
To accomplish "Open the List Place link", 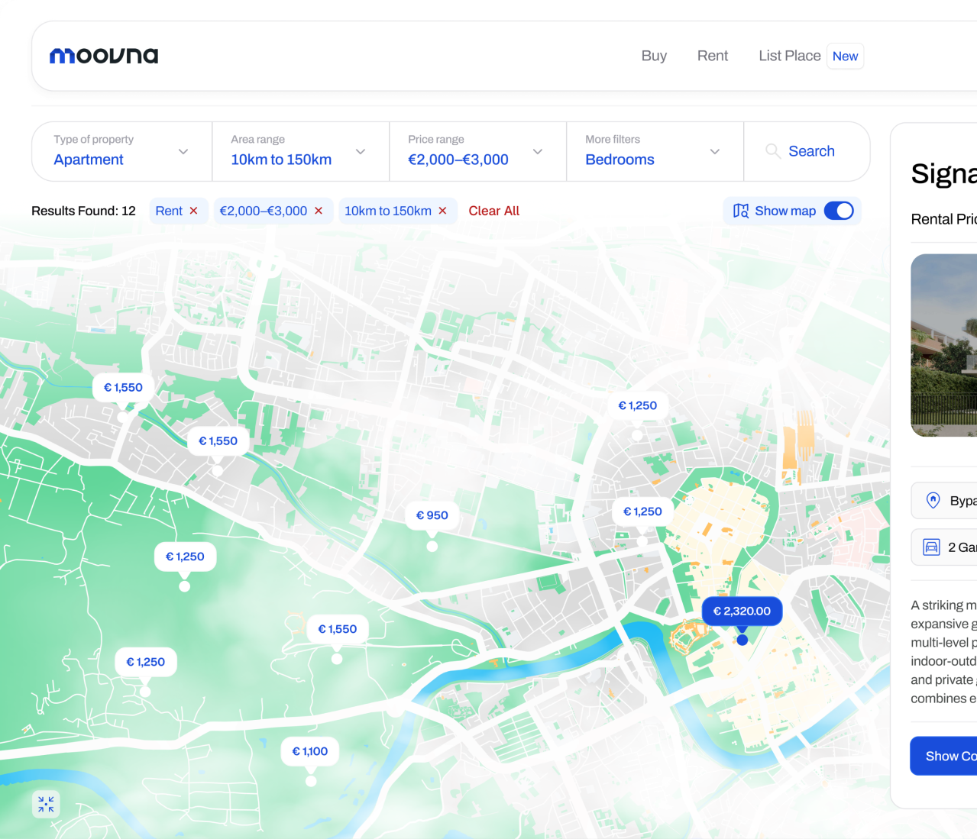I will pos(789,56).
